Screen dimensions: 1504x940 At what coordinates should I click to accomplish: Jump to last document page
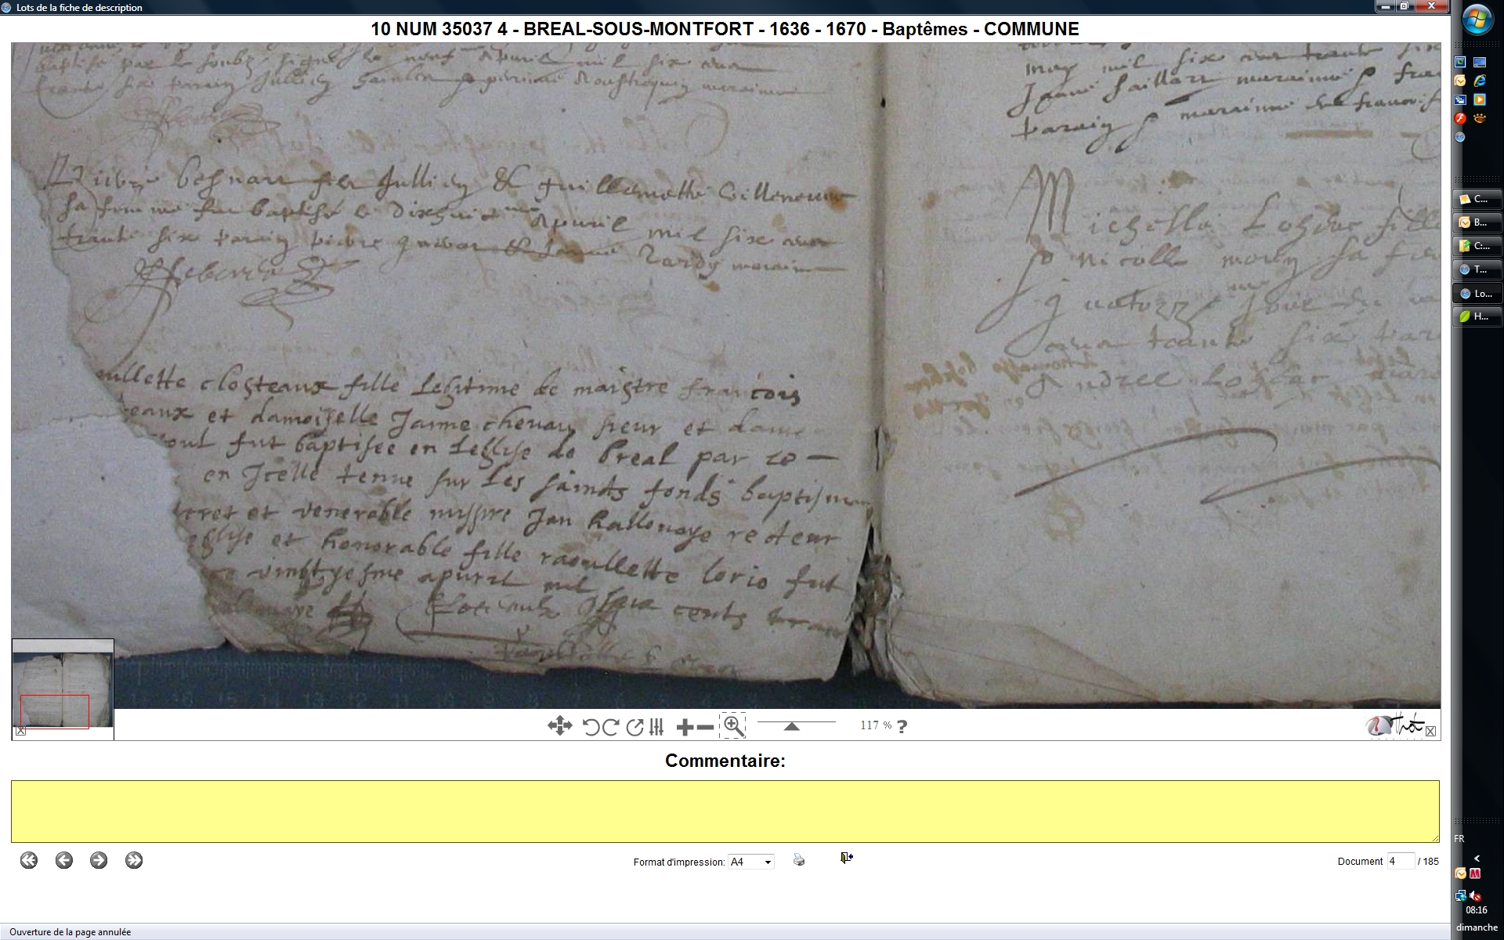pyautogui.click(x=134, y=860)
